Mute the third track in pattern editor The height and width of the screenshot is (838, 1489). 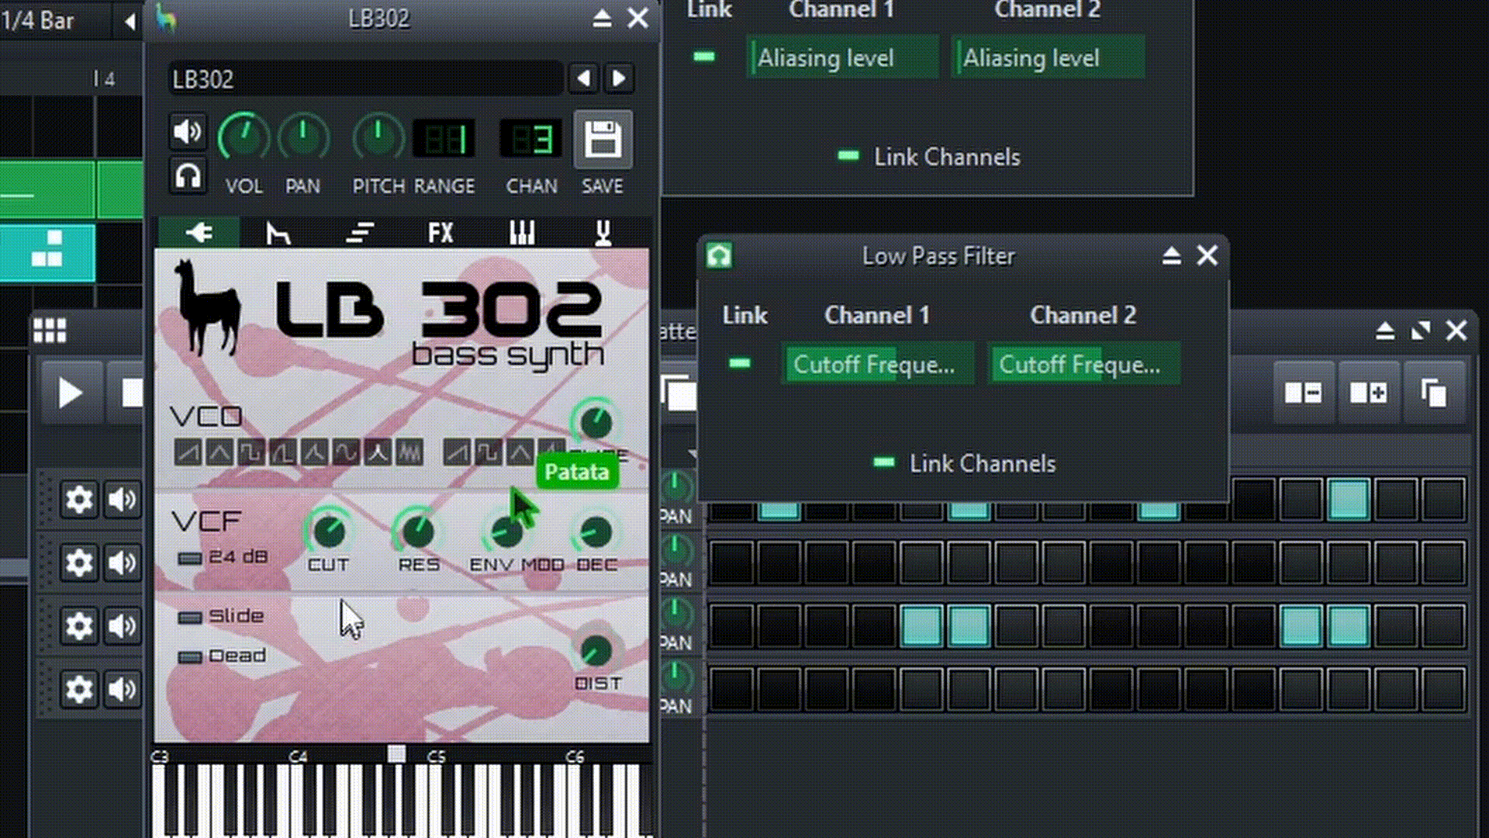[122, 626]
